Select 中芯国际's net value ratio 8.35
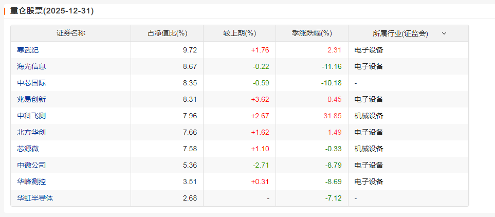This screenshot has height=217, width=495. pos(190,83)
